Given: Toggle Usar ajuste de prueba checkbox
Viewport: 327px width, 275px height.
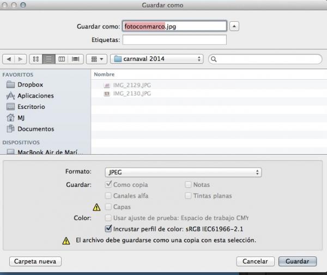Looking at the screenshot, I should point(108,218).
